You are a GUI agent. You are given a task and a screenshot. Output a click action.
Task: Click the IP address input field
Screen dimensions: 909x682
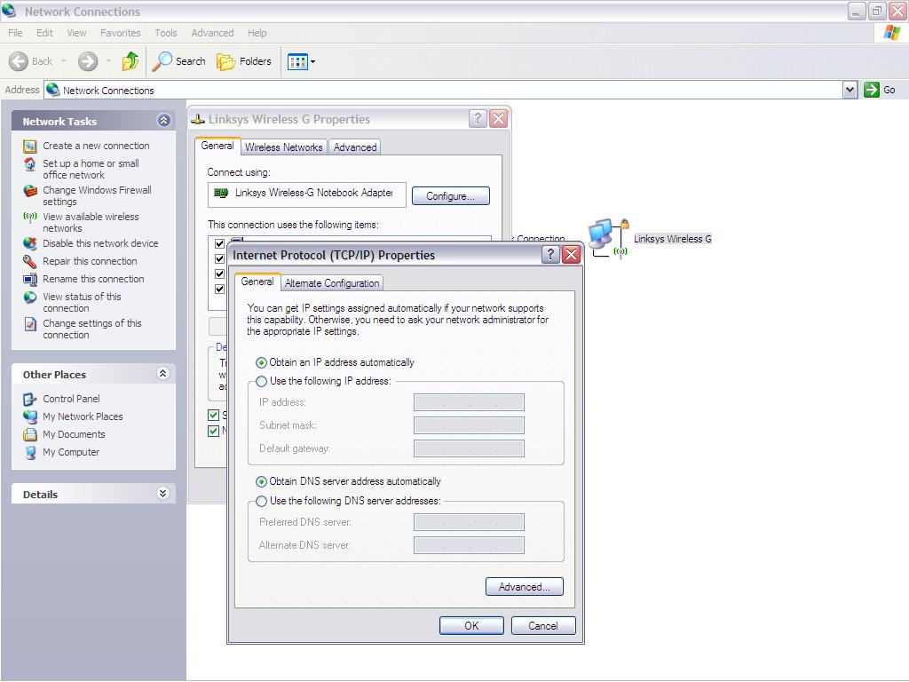coord(469,402)
